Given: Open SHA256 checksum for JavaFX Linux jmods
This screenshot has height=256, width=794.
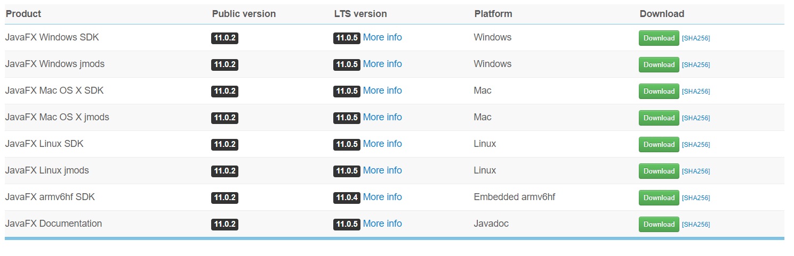Looking at the screenshot, I should pos(696,171).
